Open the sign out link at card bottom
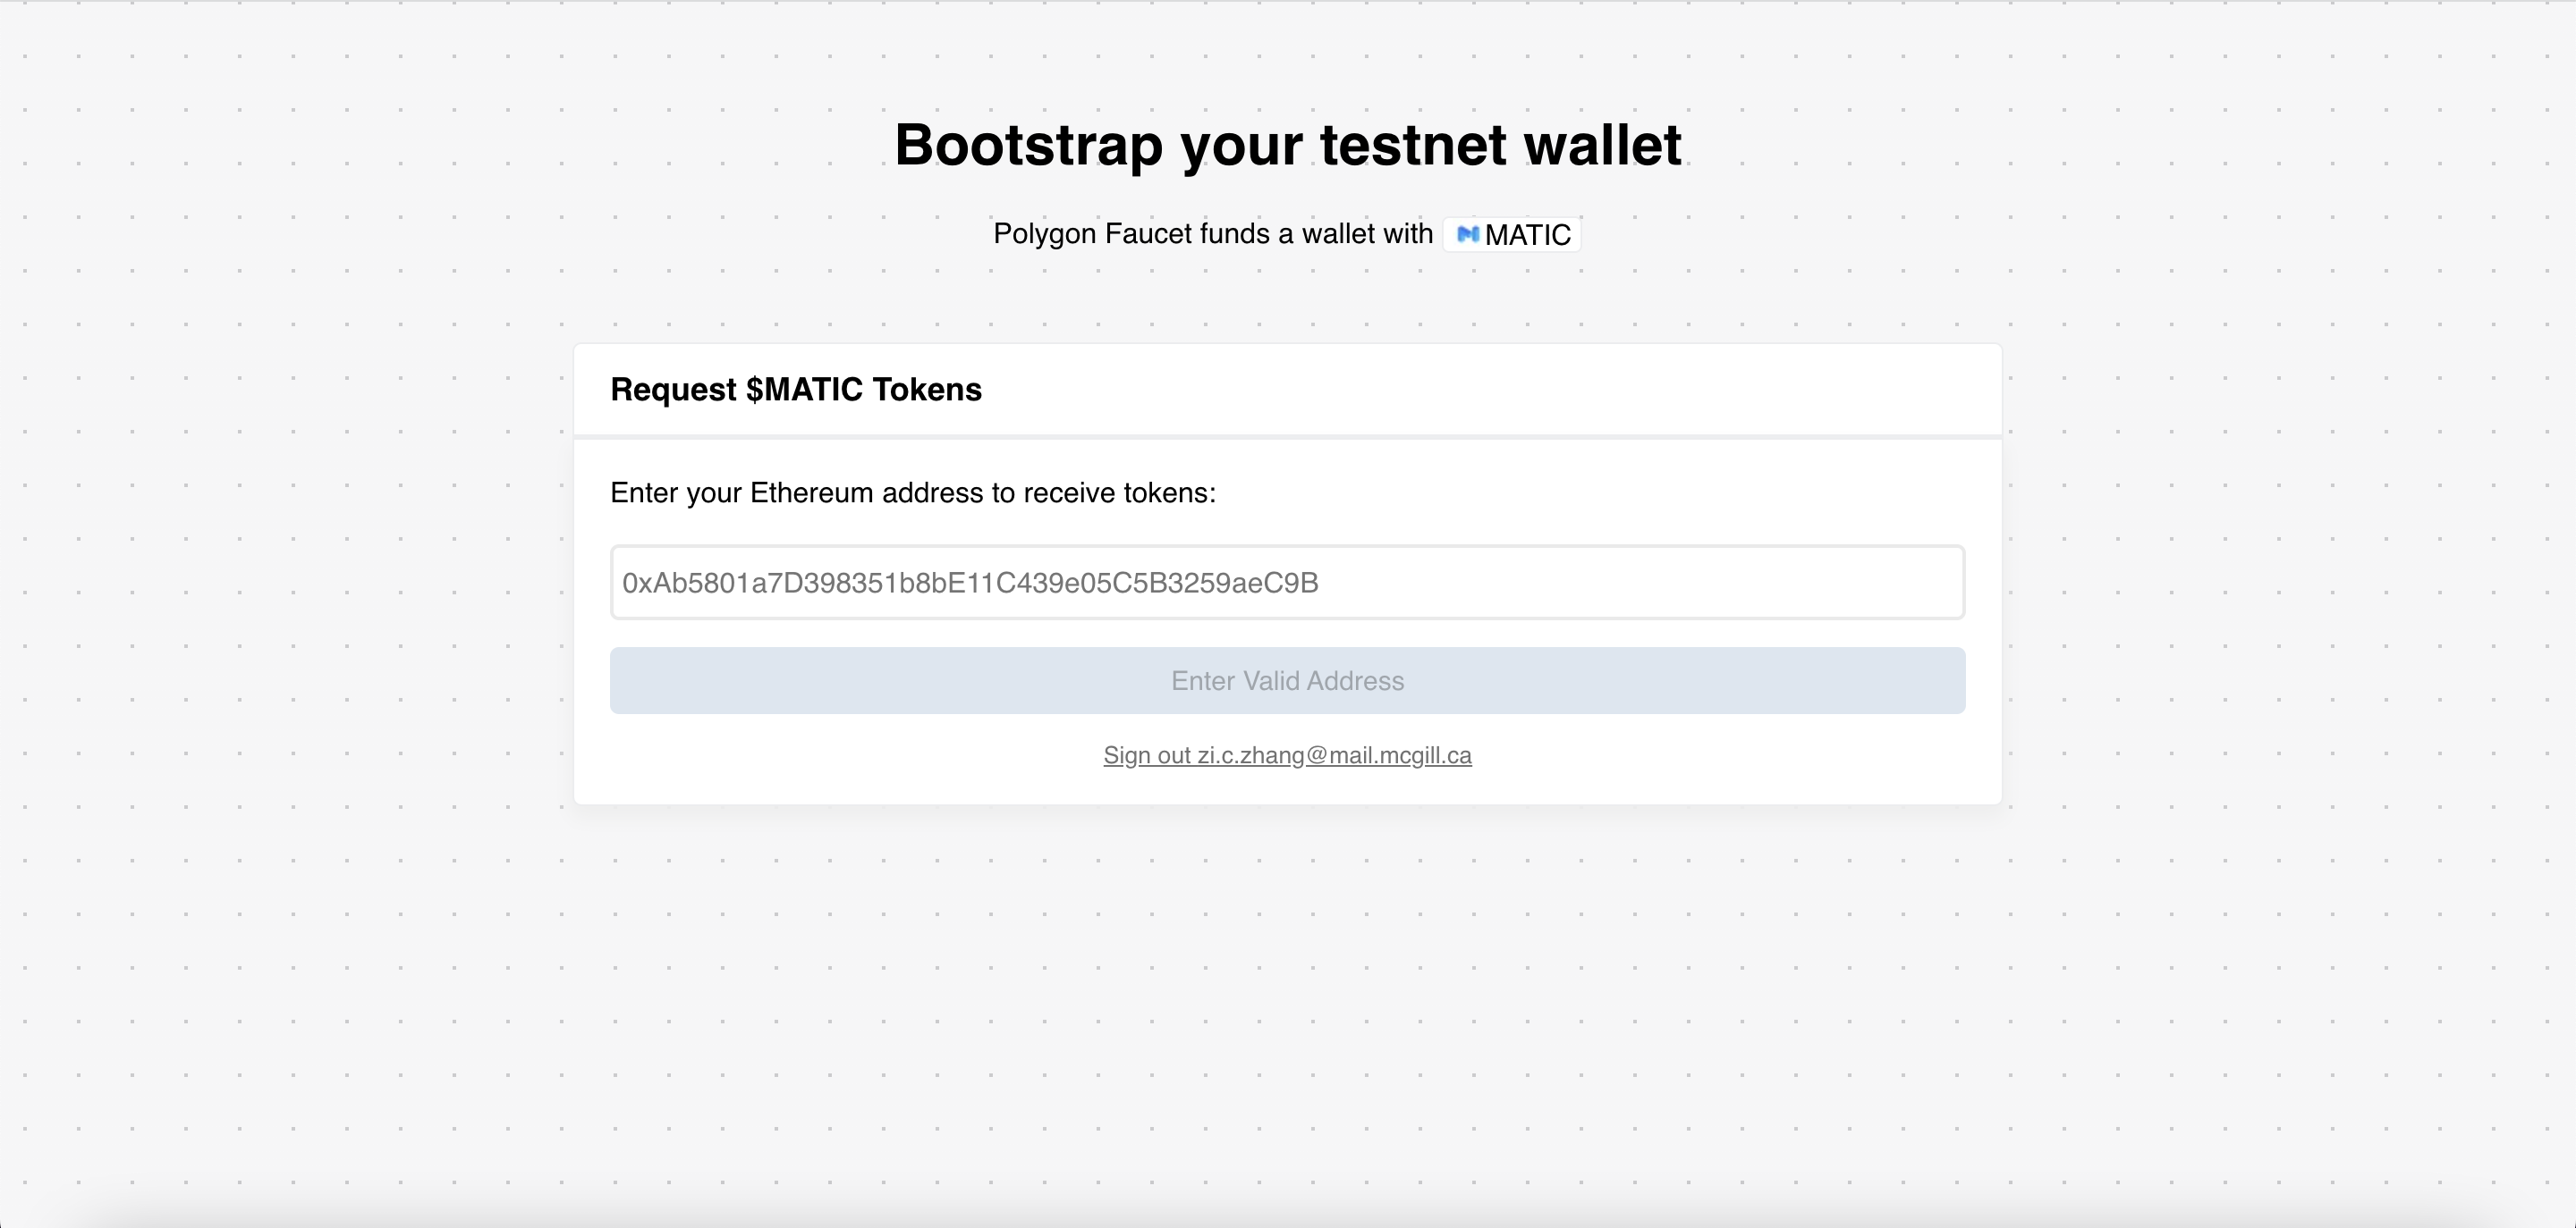The height and width of the screenshot is (1228, 2576). pyautogui.click(x=1286, y=755)
